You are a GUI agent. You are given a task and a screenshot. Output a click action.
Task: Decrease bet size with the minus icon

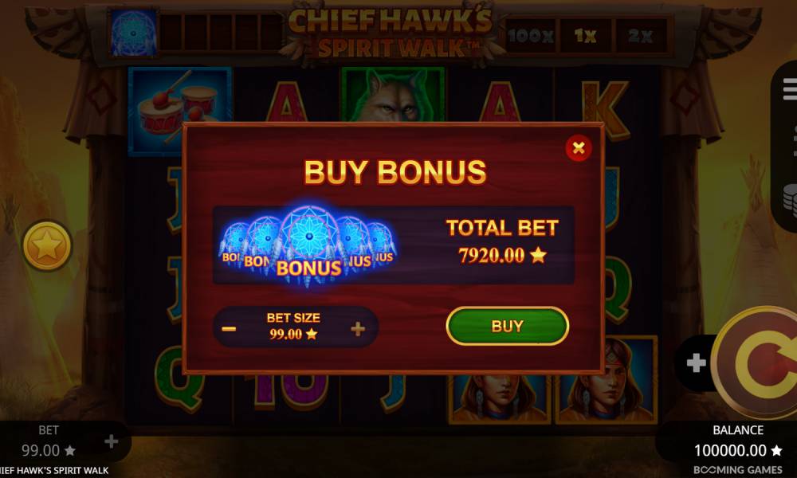click(229, 329)
